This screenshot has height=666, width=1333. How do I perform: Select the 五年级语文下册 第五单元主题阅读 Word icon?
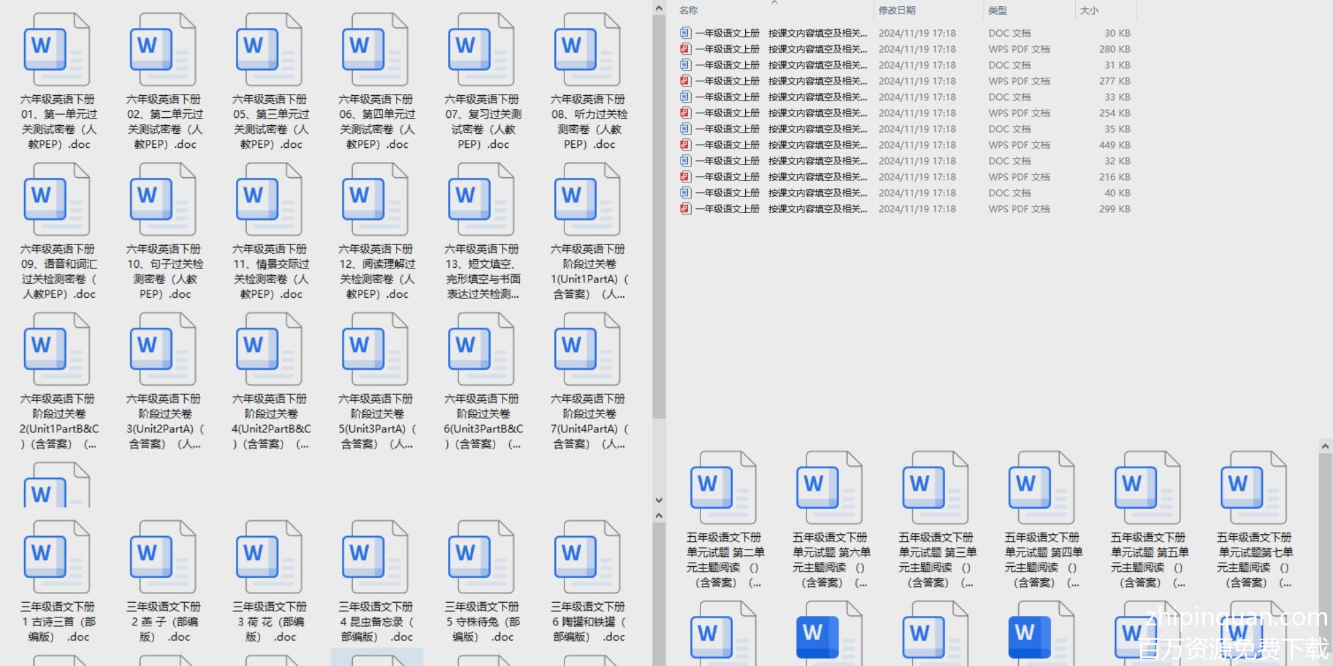[x=1147, y=488]
